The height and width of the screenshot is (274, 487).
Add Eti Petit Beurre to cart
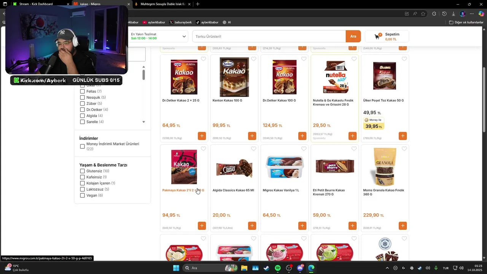(352, 226)
